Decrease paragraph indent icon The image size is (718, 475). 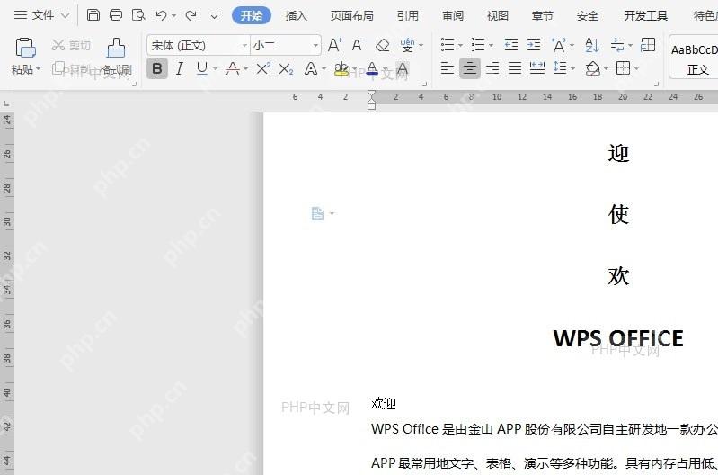[511, 45]
